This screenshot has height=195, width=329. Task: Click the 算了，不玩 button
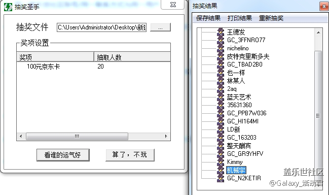pyautogui.click(x=130, y=155)
